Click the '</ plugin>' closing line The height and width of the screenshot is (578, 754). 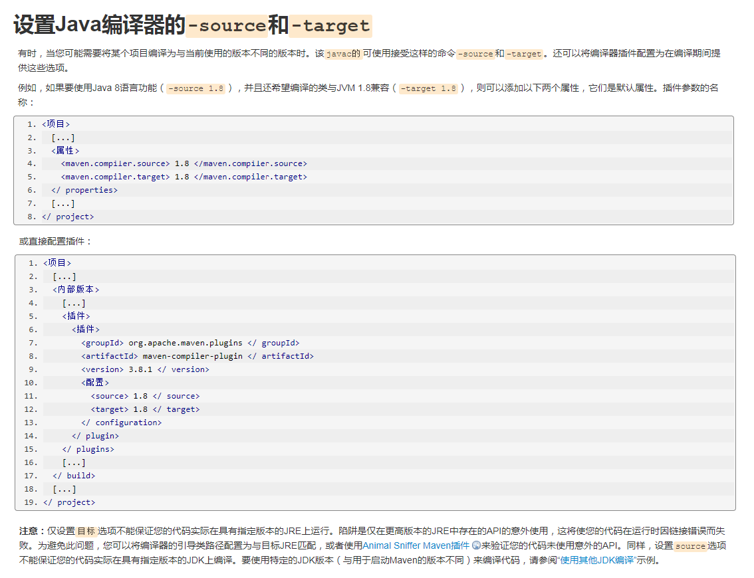pos(95,436)
